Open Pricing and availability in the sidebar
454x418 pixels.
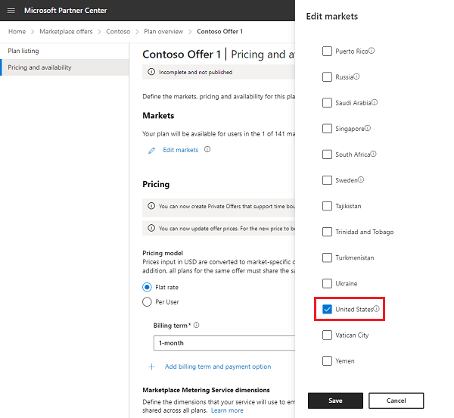(64, 67)
